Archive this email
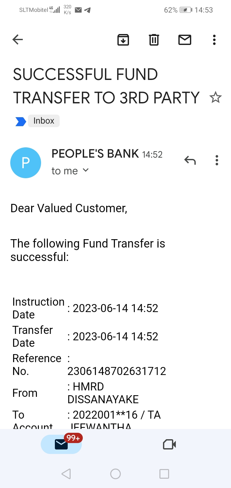Screen dimensions: 231x488 tap(123, 40)
